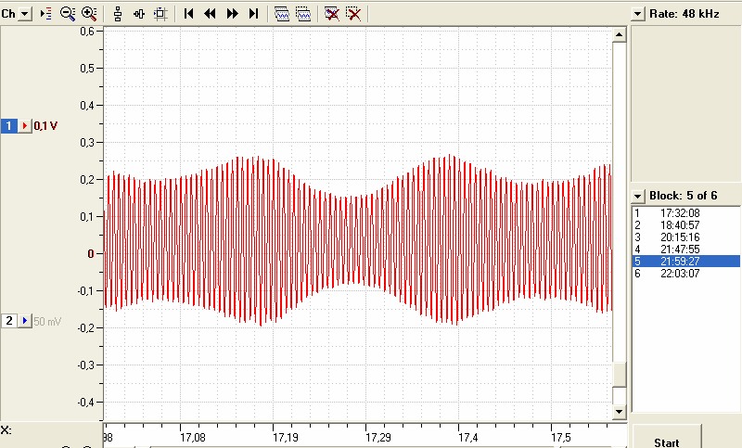Click the delete waveform icon with red X
The height and width of the screenshot is (448, 742).
[332, 14]
